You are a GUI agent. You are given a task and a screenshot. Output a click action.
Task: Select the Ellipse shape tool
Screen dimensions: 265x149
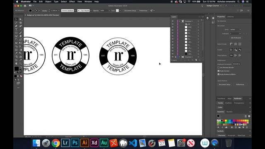16,33
